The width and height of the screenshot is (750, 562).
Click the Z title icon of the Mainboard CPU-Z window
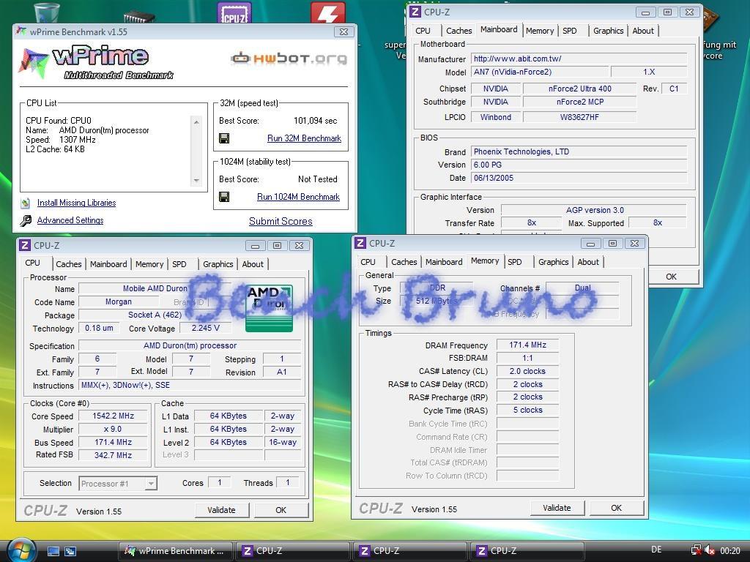pos(415,12)
